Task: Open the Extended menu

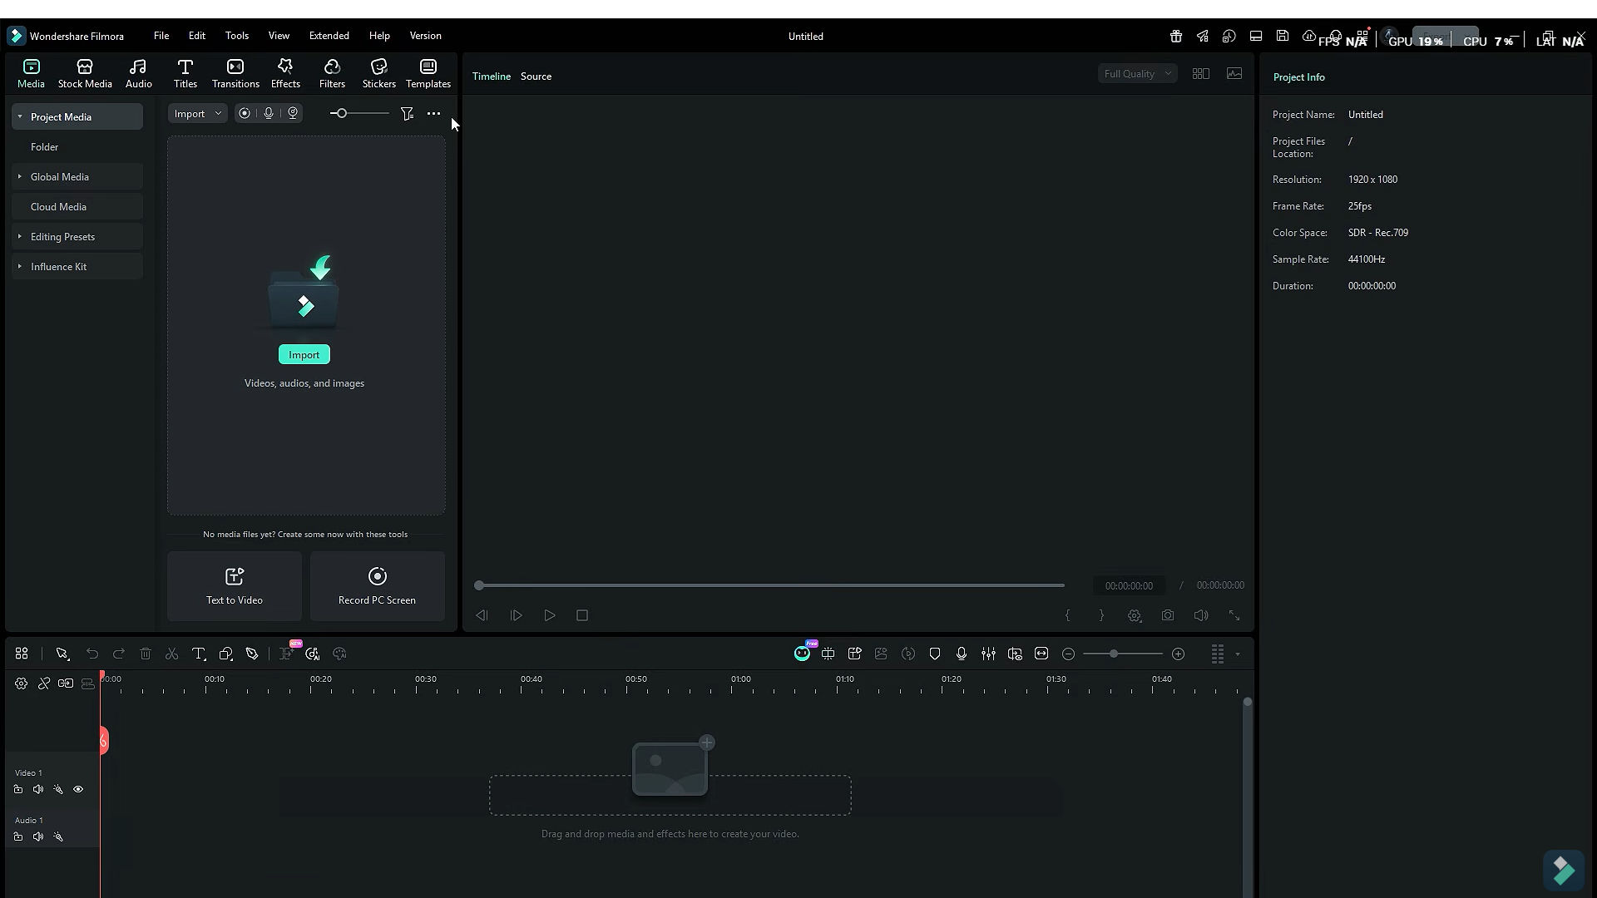Action: (329, 36)
